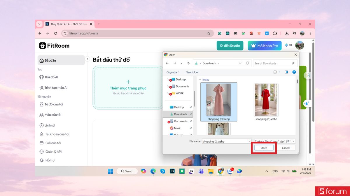
Task: Bookmark this page with star icon
Action: tap(209, 33)
